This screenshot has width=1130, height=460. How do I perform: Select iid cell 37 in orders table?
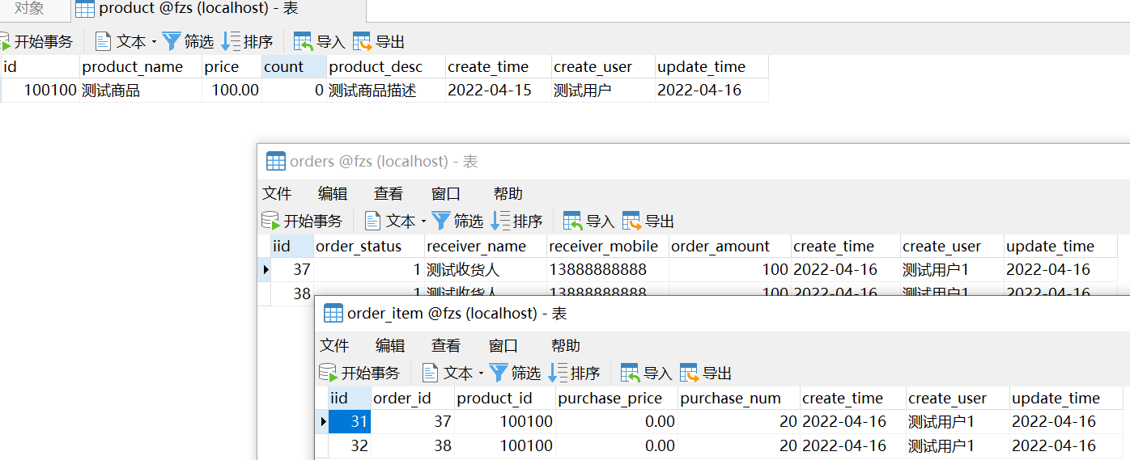click(x=292, y=270)
